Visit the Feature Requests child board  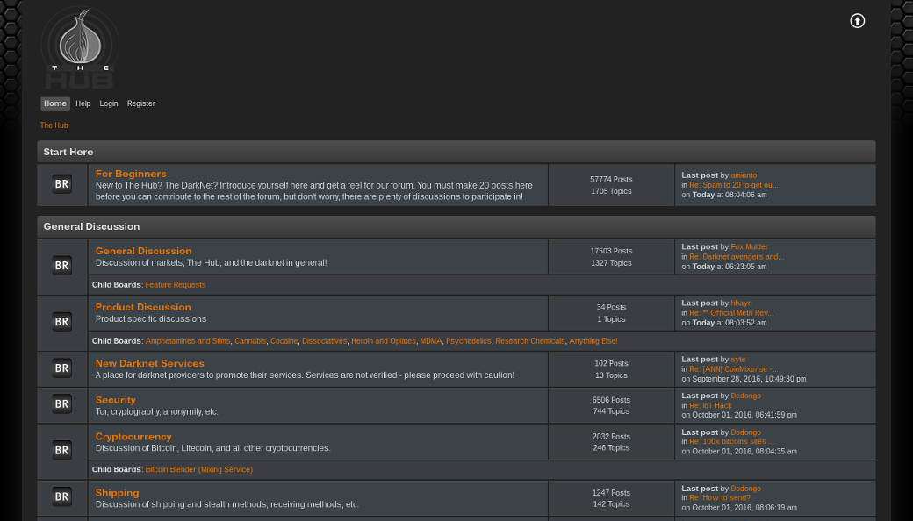[175, 284]
